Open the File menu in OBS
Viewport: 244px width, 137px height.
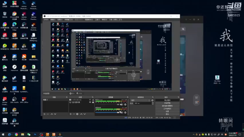tap(46, 20)
